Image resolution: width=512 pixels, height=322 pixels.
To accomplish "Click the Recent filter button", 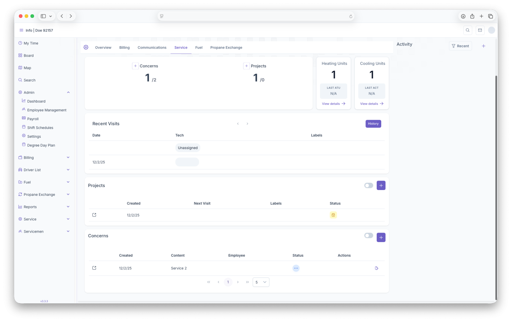I will (x=460, y=46).
